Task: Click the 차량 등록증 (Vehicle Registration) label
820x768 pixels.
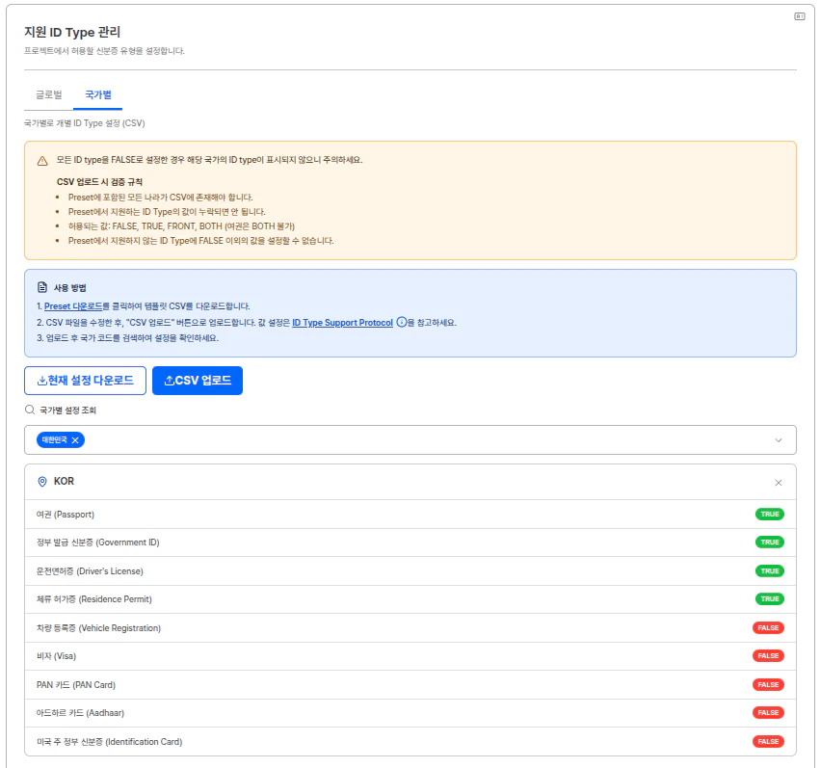Action: point(98,628)
